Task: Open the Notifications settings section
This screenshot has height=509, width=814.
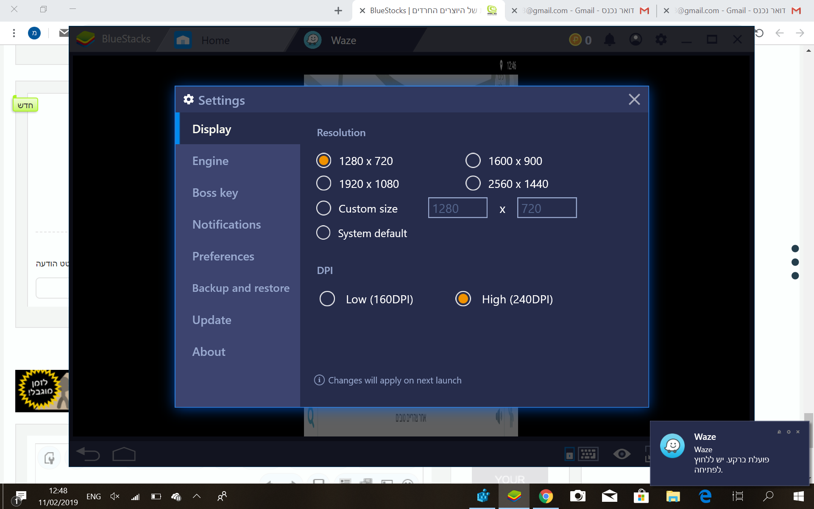Action: (x=238, y=224)
